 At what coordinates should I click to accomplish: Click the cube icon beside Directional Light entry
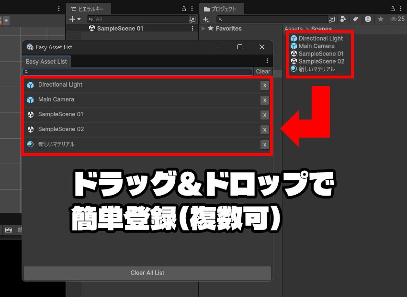(x=31, y=84)
